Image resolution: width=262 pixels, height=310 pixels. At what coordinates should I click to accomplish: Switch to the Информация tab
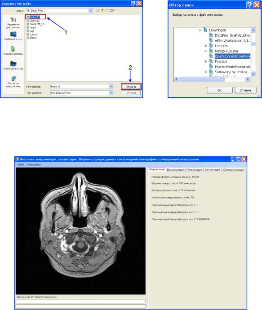point(157,169)
